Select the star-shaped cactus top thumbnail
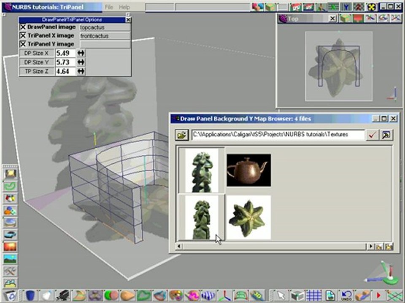This screenshot has height=303, width=405. (x=249, y=217)
